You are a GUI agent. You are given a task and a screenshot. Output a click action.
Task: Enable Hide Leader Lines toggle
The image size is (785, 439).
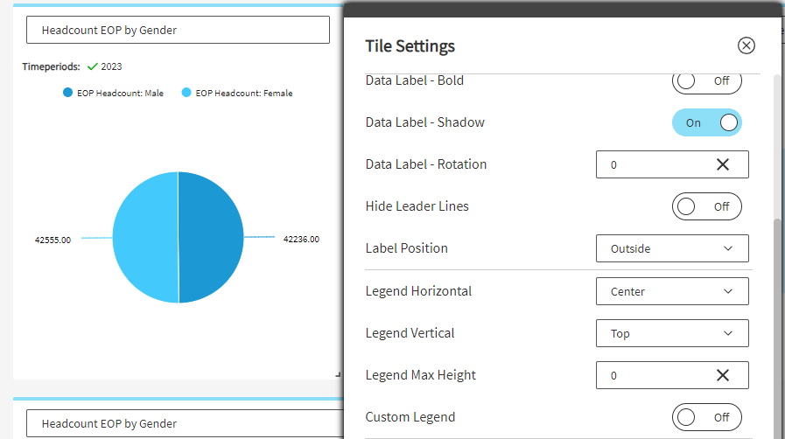click(x=706, y=206)
